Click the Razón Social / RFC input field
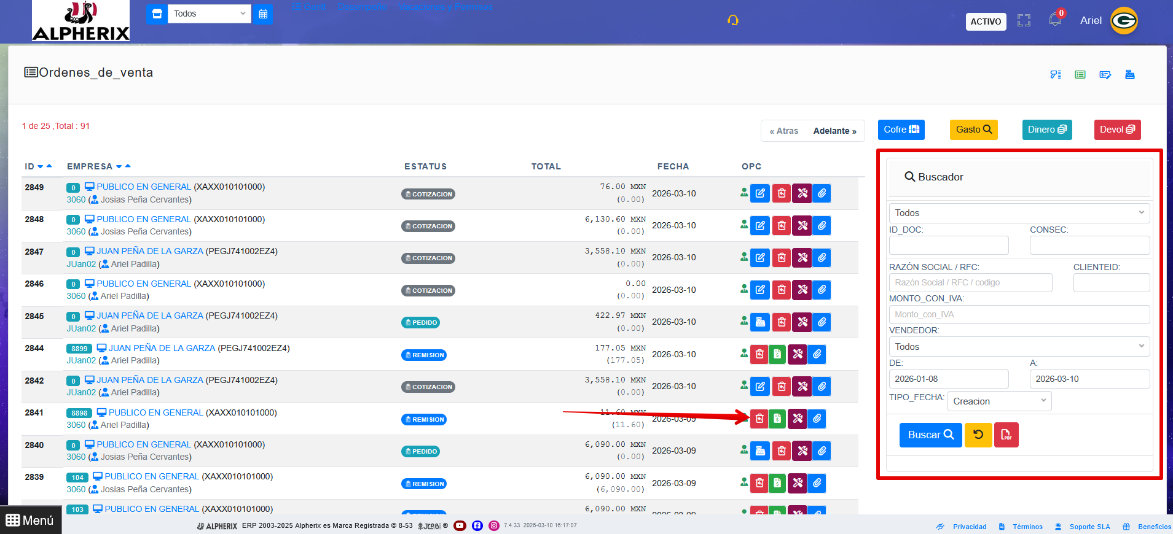This screenshot has height=534, width=1173. [970, 282]
